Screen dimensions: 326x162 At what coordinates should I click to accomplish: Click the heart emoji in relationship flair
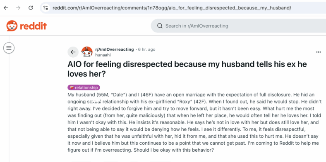pyautogui.click(x=72, y=87)
